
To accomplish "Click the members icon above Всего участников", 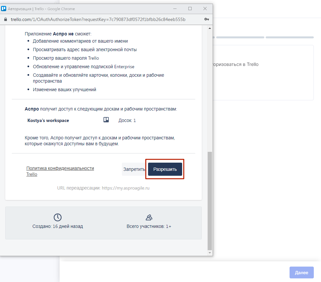I will [149, 217].
